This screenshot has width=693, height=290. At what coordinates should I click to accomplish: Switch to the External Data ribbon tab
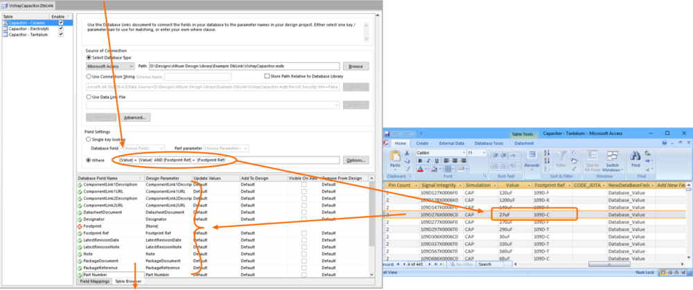(452, 143)
